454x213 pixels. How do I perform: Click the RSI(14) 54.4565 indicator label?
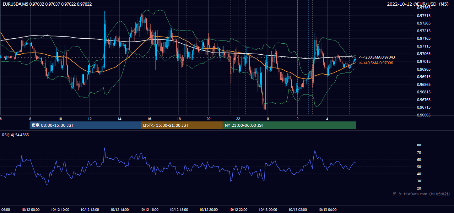coord(16,135)
